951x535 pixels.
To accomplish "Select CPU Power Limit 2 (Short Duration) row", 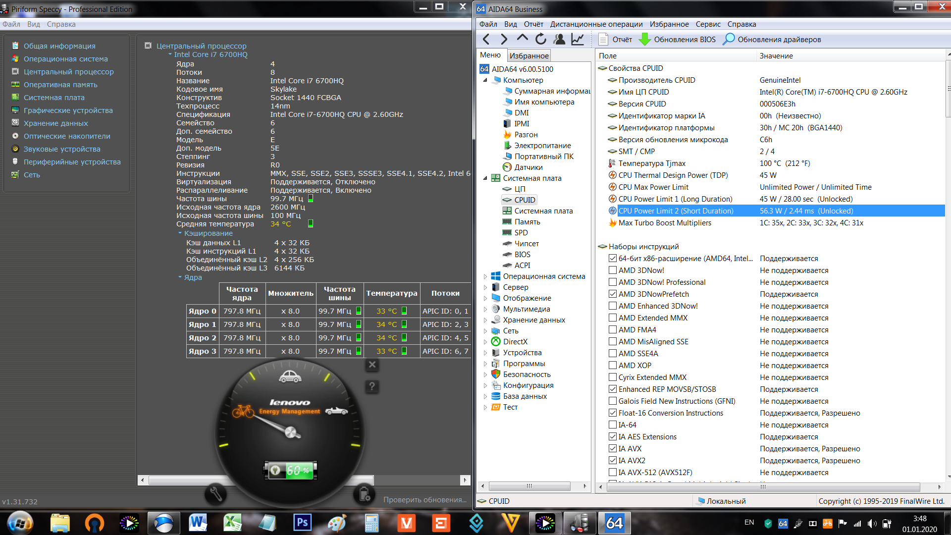I will coord(776,211).
